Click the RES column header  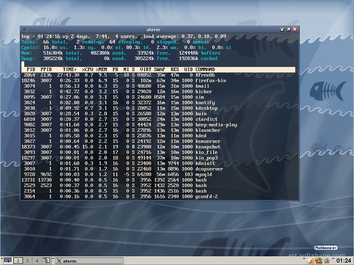[175, 69]
